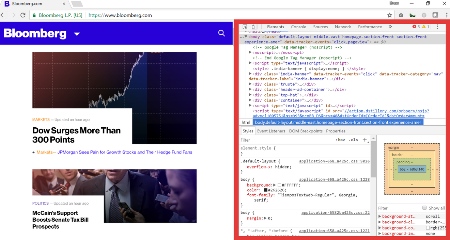Click the body.default-layout breadcrumb item
Screen dimensions: 450x240
tap(338, 122)
